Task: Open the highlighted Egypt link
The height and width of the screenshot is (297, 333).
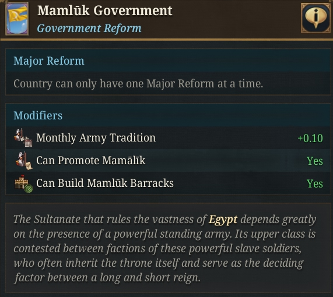Action: [x=223, y=220]
